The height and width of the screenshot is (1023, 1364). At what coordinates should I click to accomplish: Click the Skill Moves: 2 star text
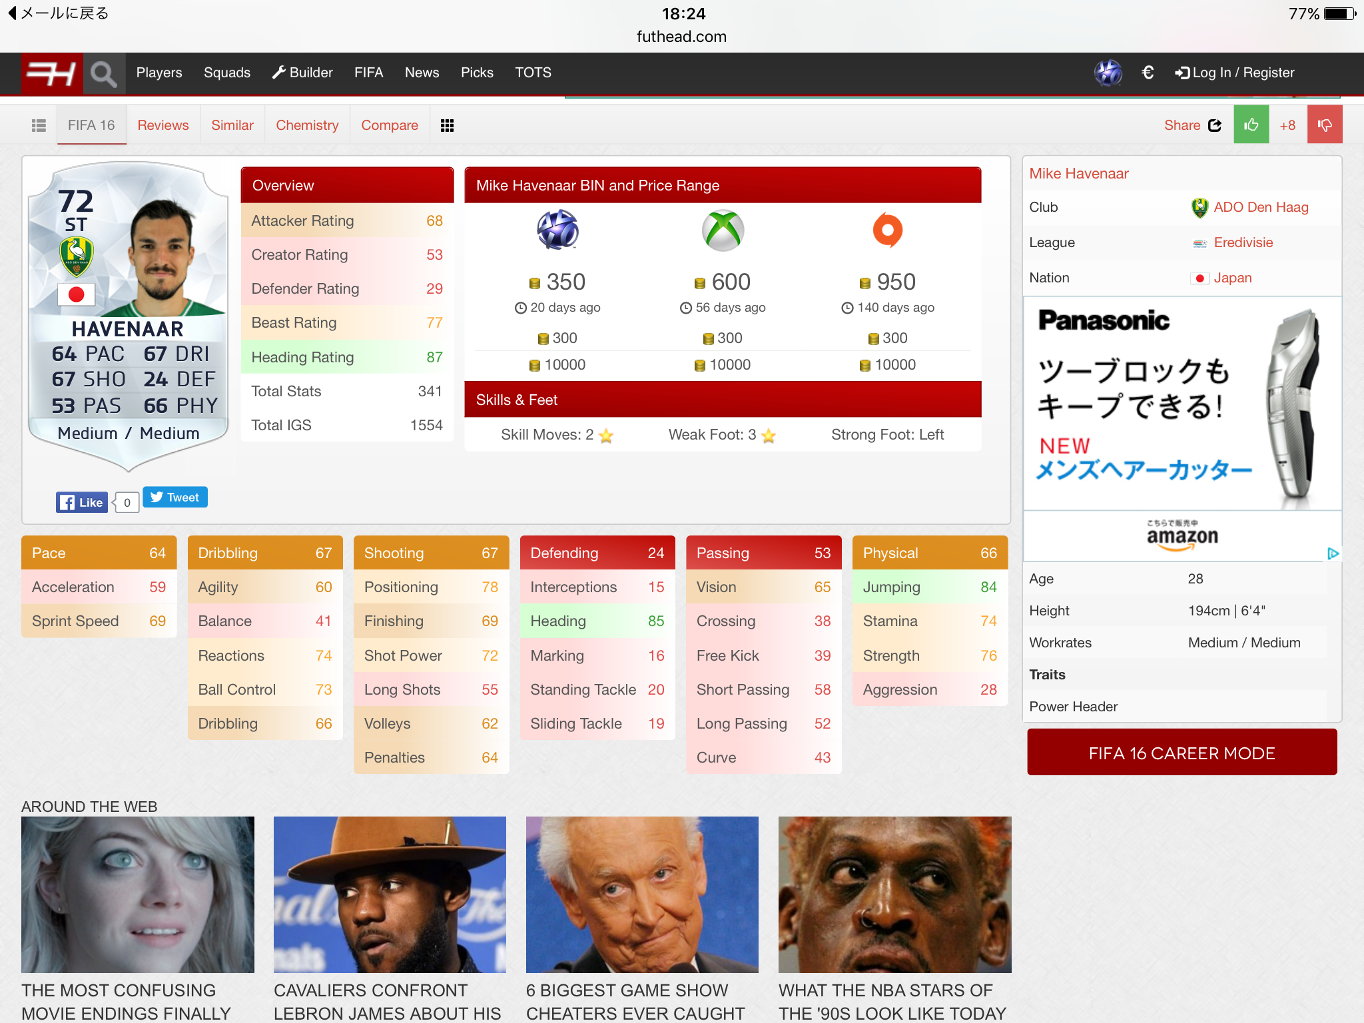coord(557,435)
